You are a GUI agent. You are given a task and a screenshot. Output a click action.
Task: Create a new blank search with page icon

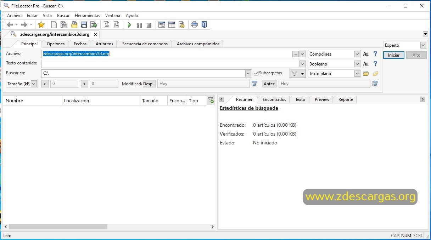pyautogui.click(x=54, y=25)
